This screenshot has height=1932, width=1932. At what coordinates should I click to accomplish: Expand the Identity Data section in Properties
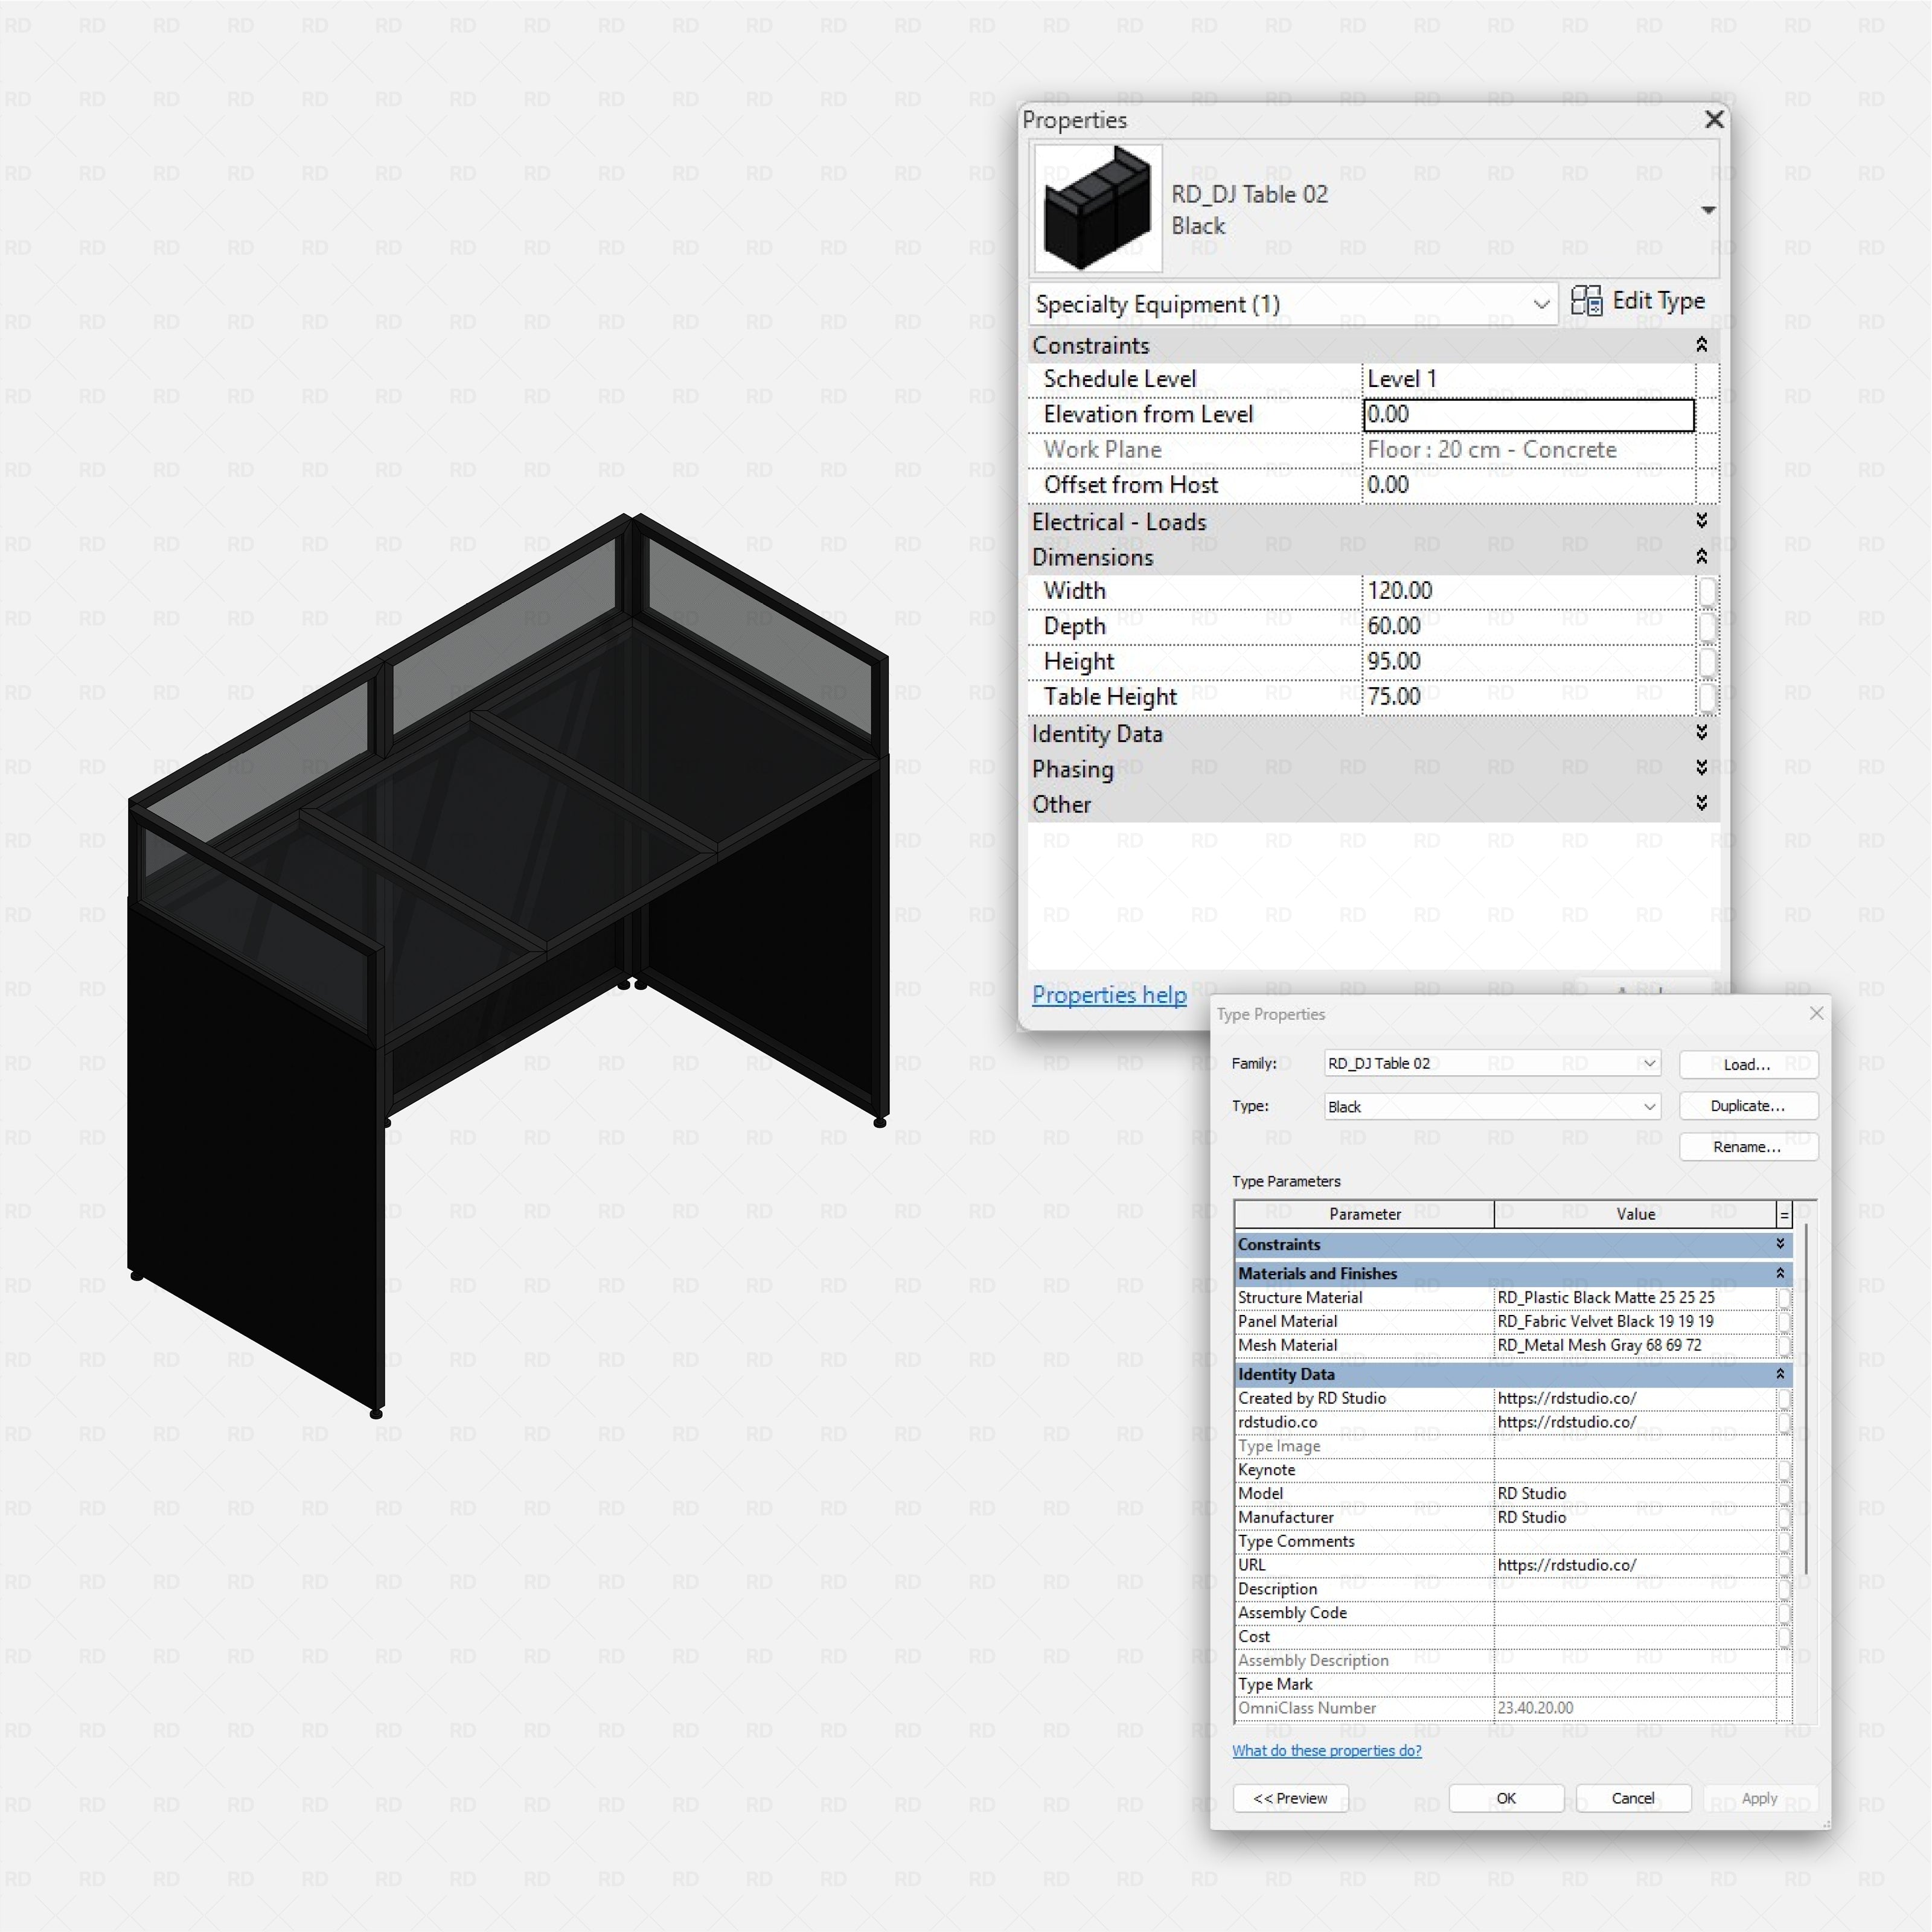pyautogui.click(x=1701, y=733)
